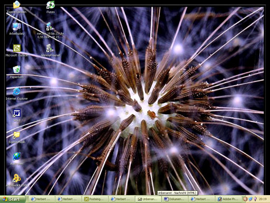The width and height of the screenshot is (270, 203).
Task: Select the AntiVirenKit 2004 desktop shortcut
Action: click(17, 180)
